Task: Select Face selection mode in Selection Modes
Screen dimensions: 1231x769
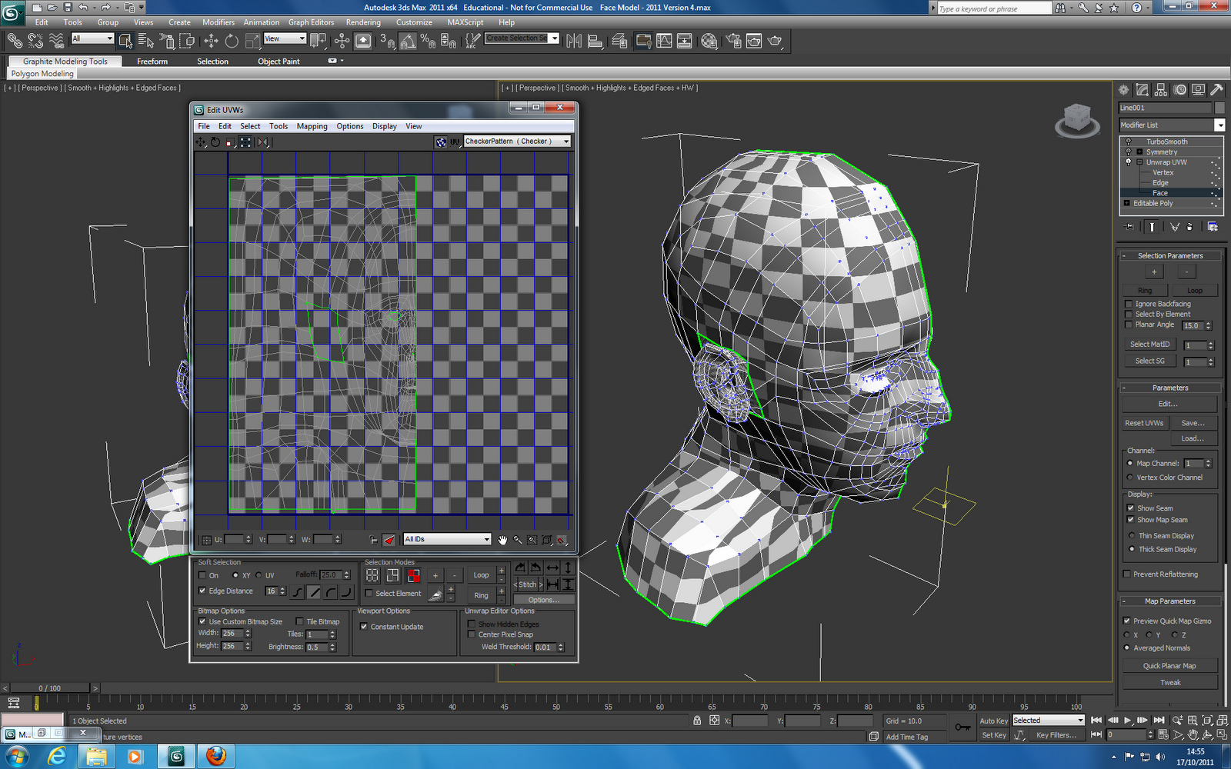Action: (413, 575)
